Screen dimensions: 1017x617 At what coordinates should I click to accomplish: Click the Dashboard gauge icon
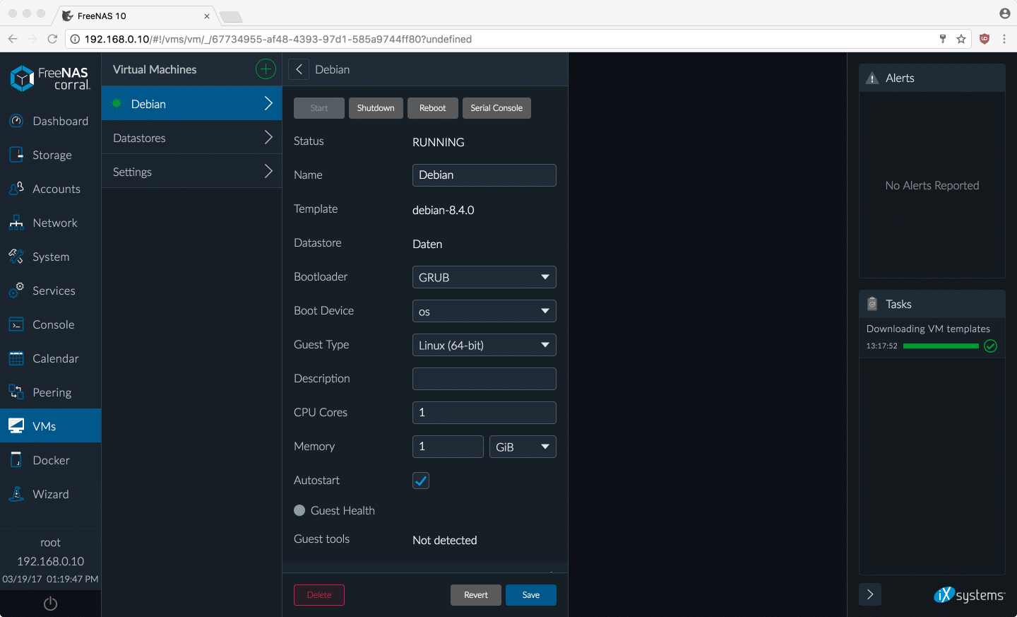tap(16, 121)
